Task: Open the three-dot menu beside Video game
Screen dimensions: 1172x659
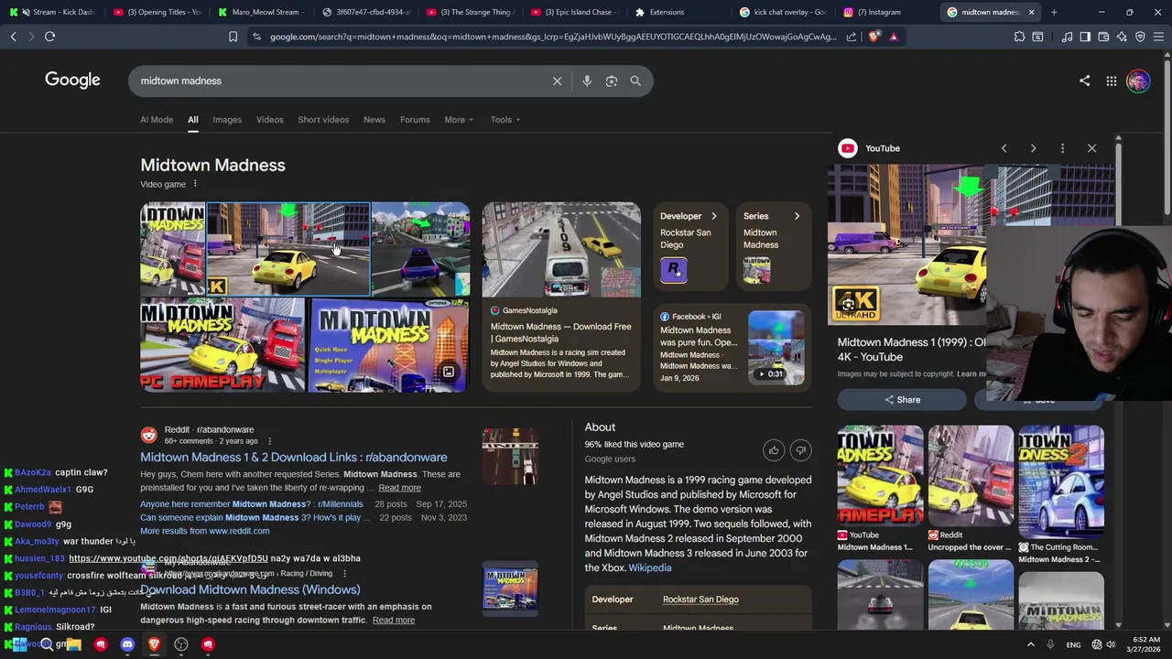Action: pos(195,184)
